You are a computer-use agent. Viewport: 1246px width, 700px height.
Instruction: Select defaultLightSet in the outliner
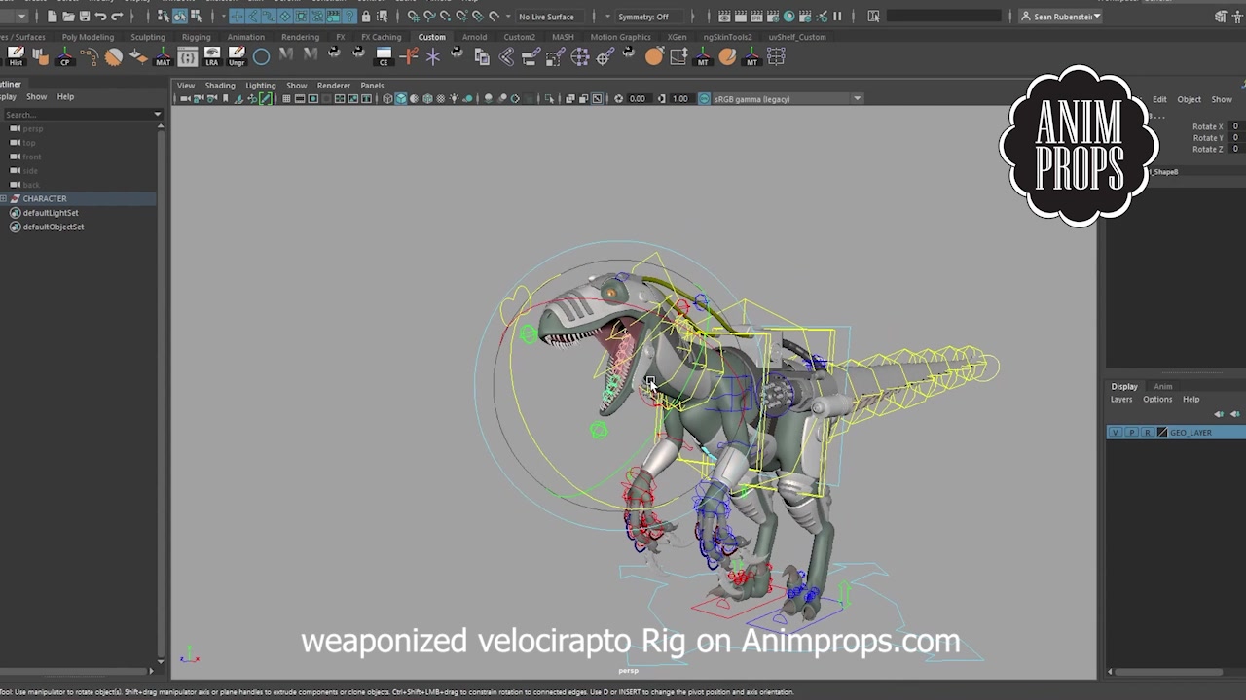tap(51, 213)
